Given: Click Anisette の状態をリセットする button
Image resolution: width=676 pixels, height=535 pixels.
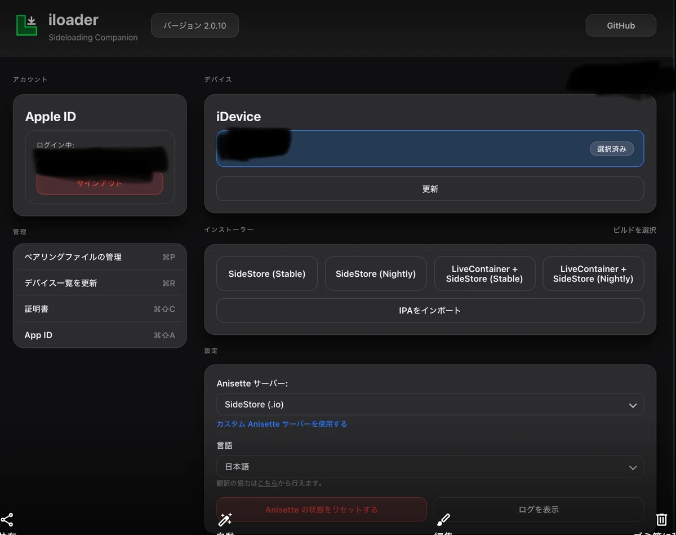Looking at the screenshot, I should click(x=322, y=510).
